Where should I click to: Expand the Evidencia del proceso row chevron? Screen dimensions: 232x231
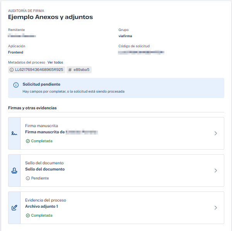(x=215, y=208)
